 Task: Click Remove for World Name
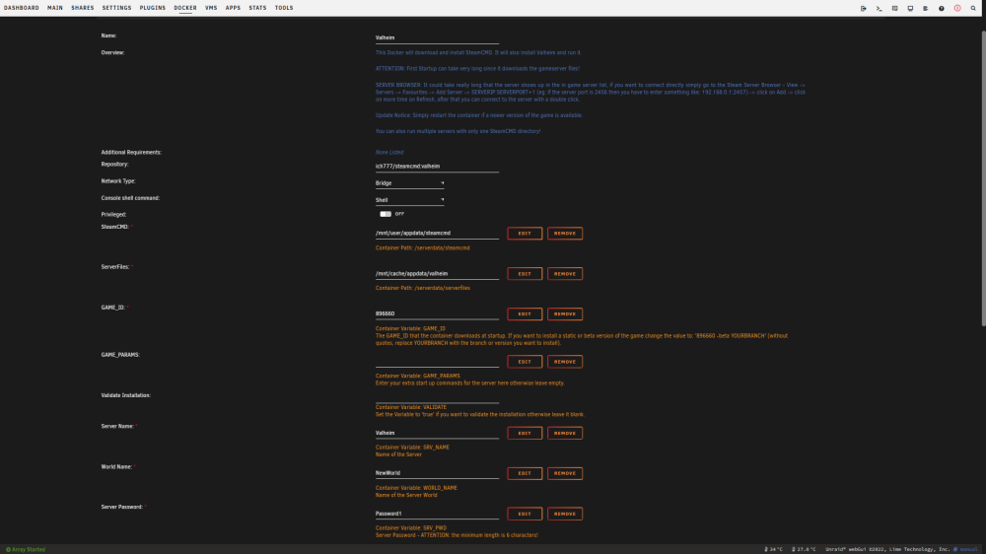pos(565,473)
